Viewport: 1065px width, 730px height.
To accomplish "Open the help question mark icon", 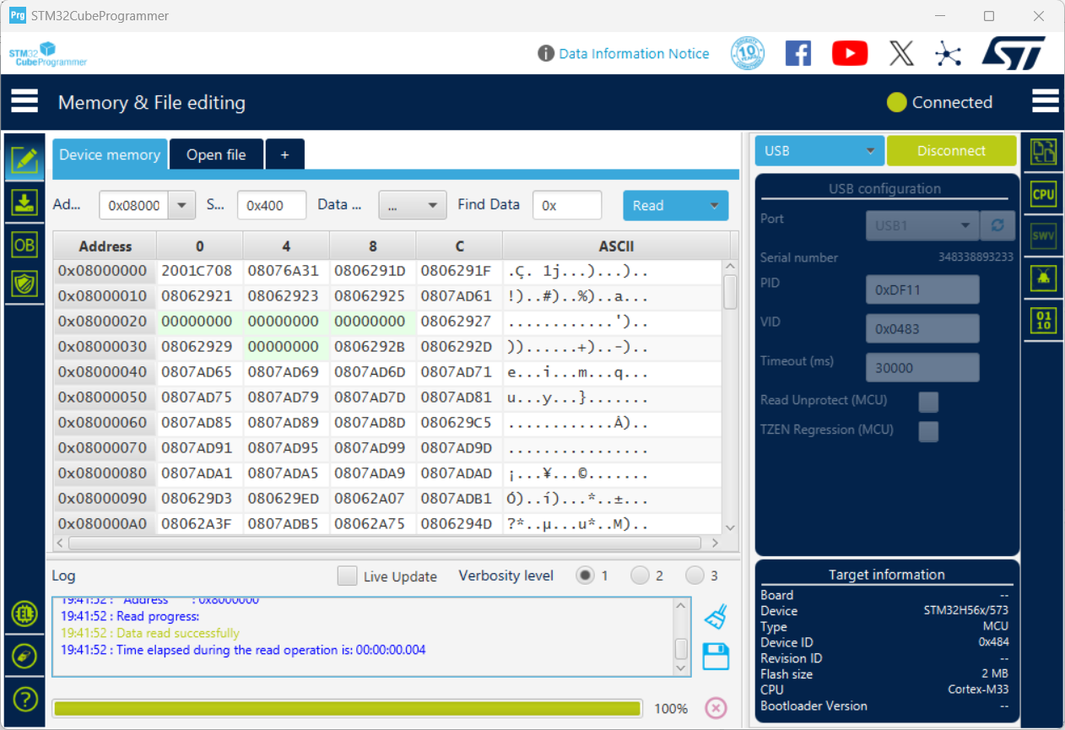I will (24, 699).
